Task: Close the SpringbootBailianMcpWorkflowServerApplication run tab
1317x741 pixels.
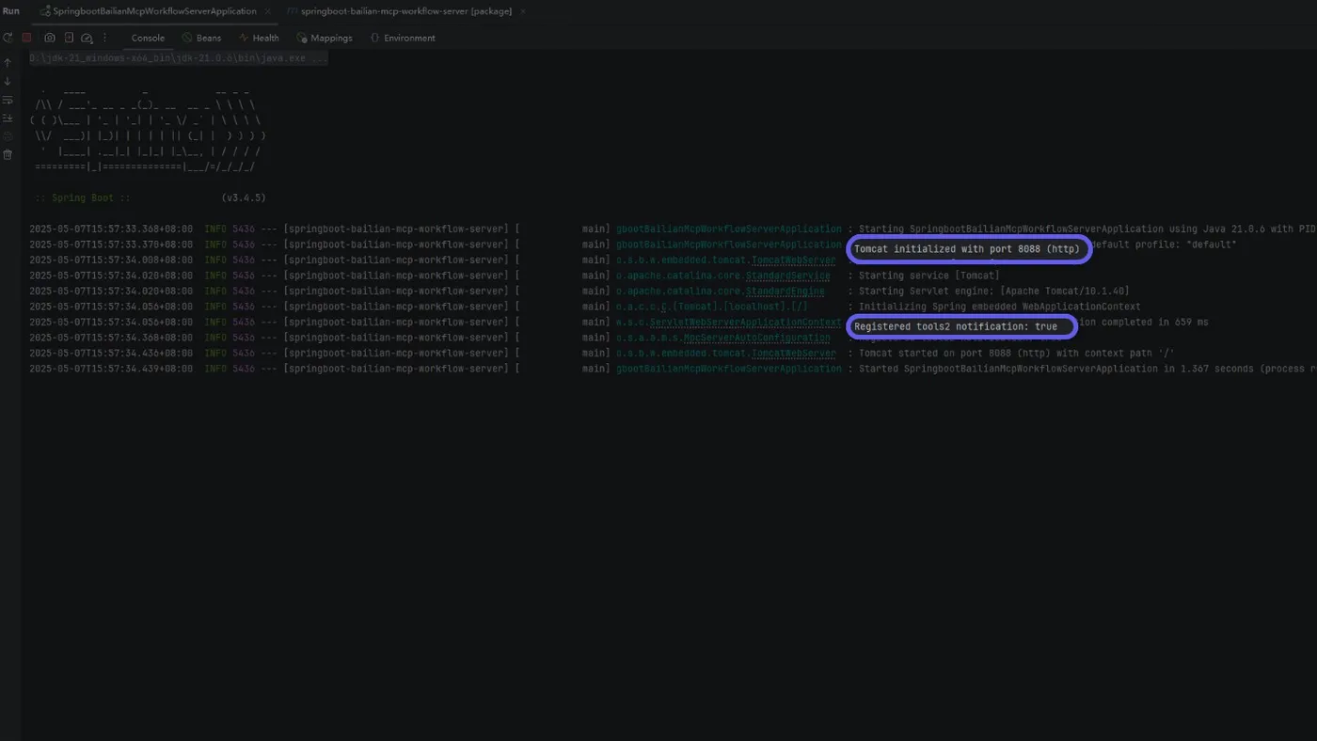Action: (268, 11)
